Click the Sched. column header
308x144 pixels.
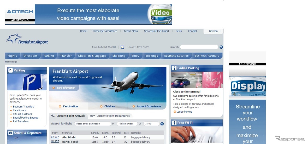(x=95, y=133)
